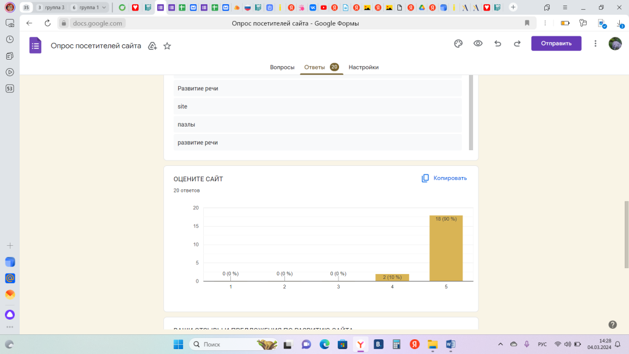Click the eye preview icon
The image size is (629, 354).
(x=478, y=44)
